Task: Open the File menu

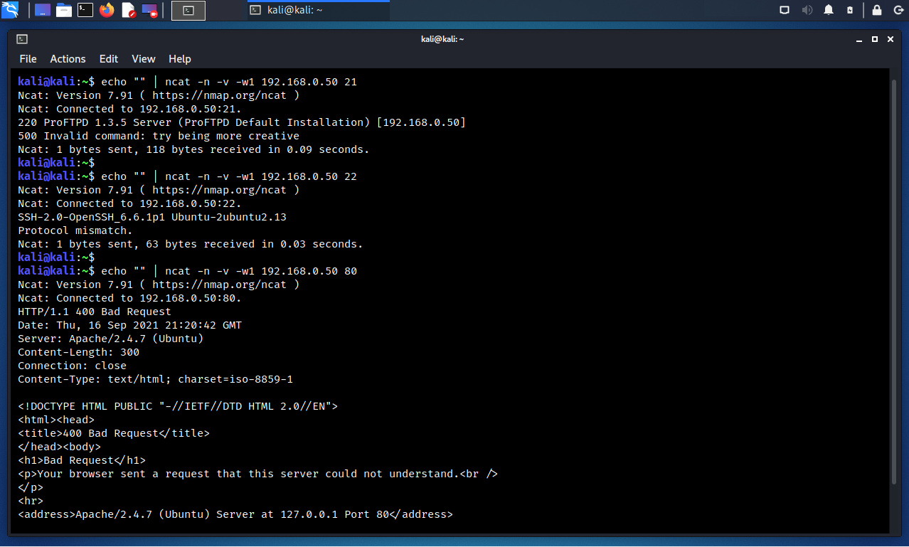Action: [x=28, y=59]
